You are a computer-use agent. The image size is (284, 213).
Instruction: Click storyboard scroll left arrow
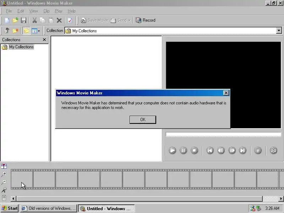[13, 199]
